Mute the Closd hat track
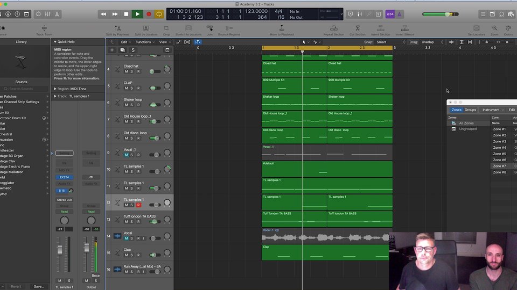Screen dimensions: 517x290 click(x=126, y=71)
